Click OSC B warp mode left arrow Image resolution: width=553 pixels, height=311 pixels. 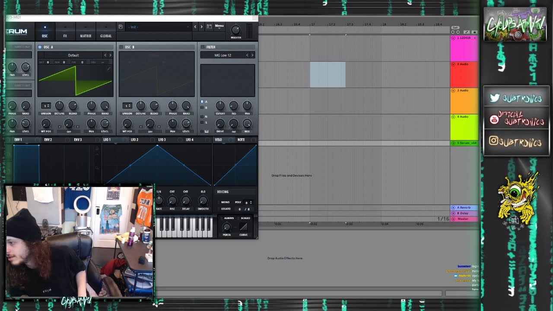point(141,127)
